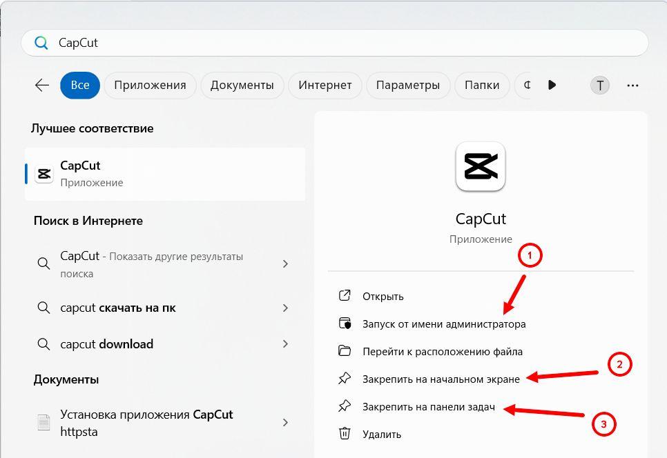The height and width of the screenshot is (458, 667).
Task: Open web result CapCut - Показать другие результаты
Action: point(165,264)
